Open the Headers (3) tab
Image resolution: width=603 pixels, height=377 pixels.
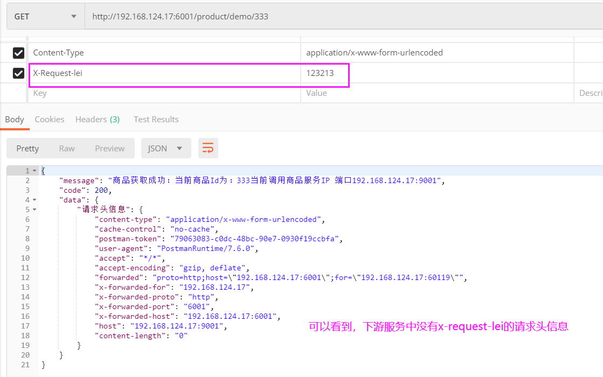97,119
